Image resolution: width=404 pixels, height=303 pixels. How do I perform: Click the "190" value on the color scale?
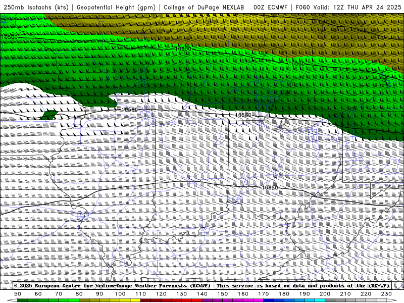point(305,294)
